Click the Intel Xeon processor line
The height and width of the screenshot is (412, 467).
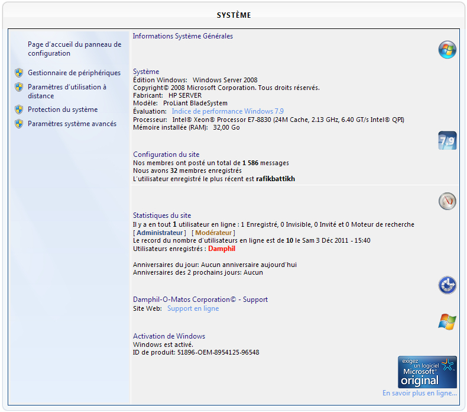268,120
